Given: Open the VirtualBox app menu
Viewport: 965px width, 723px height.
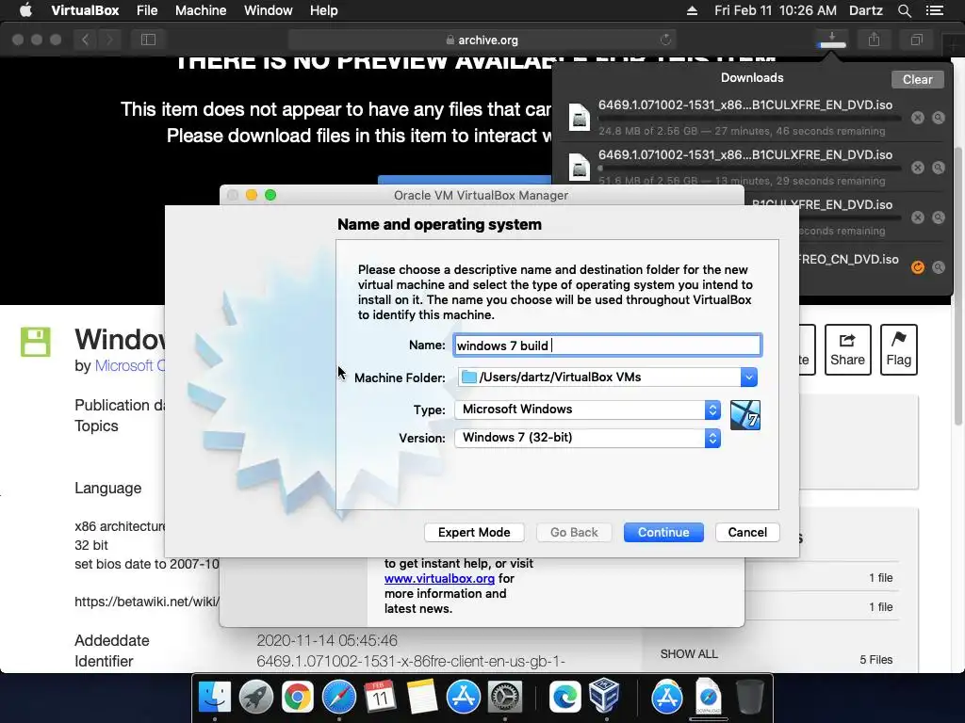Looking at the screenshot, I should tap(85, 10).
